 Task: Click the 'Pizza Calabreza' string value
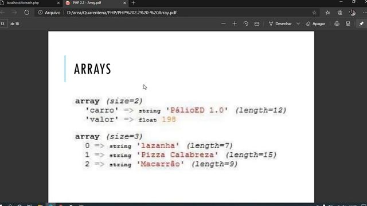(177, 155)
